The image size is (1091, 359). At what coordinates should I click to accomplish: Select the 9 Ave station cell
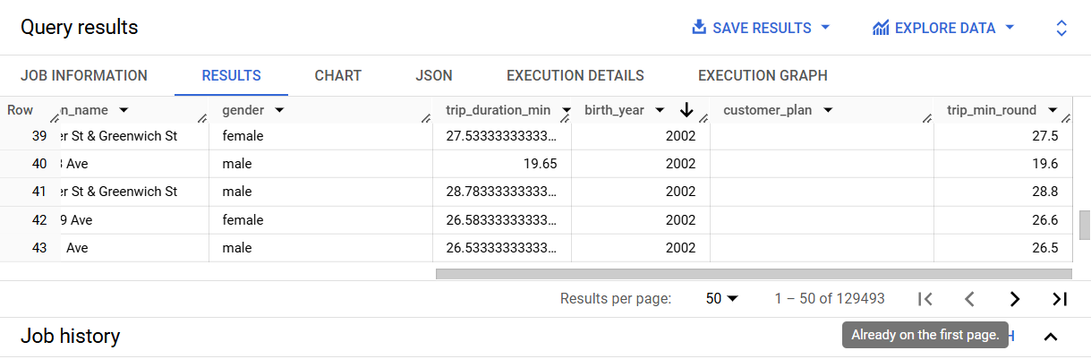(x=134, y=220)
